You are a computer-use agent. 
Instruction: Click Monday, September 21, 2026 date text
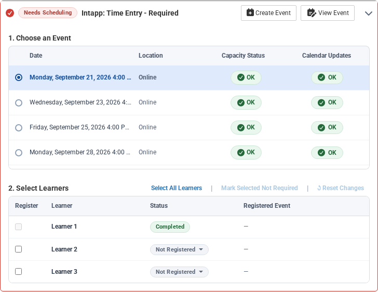click(x=80, y=77)
